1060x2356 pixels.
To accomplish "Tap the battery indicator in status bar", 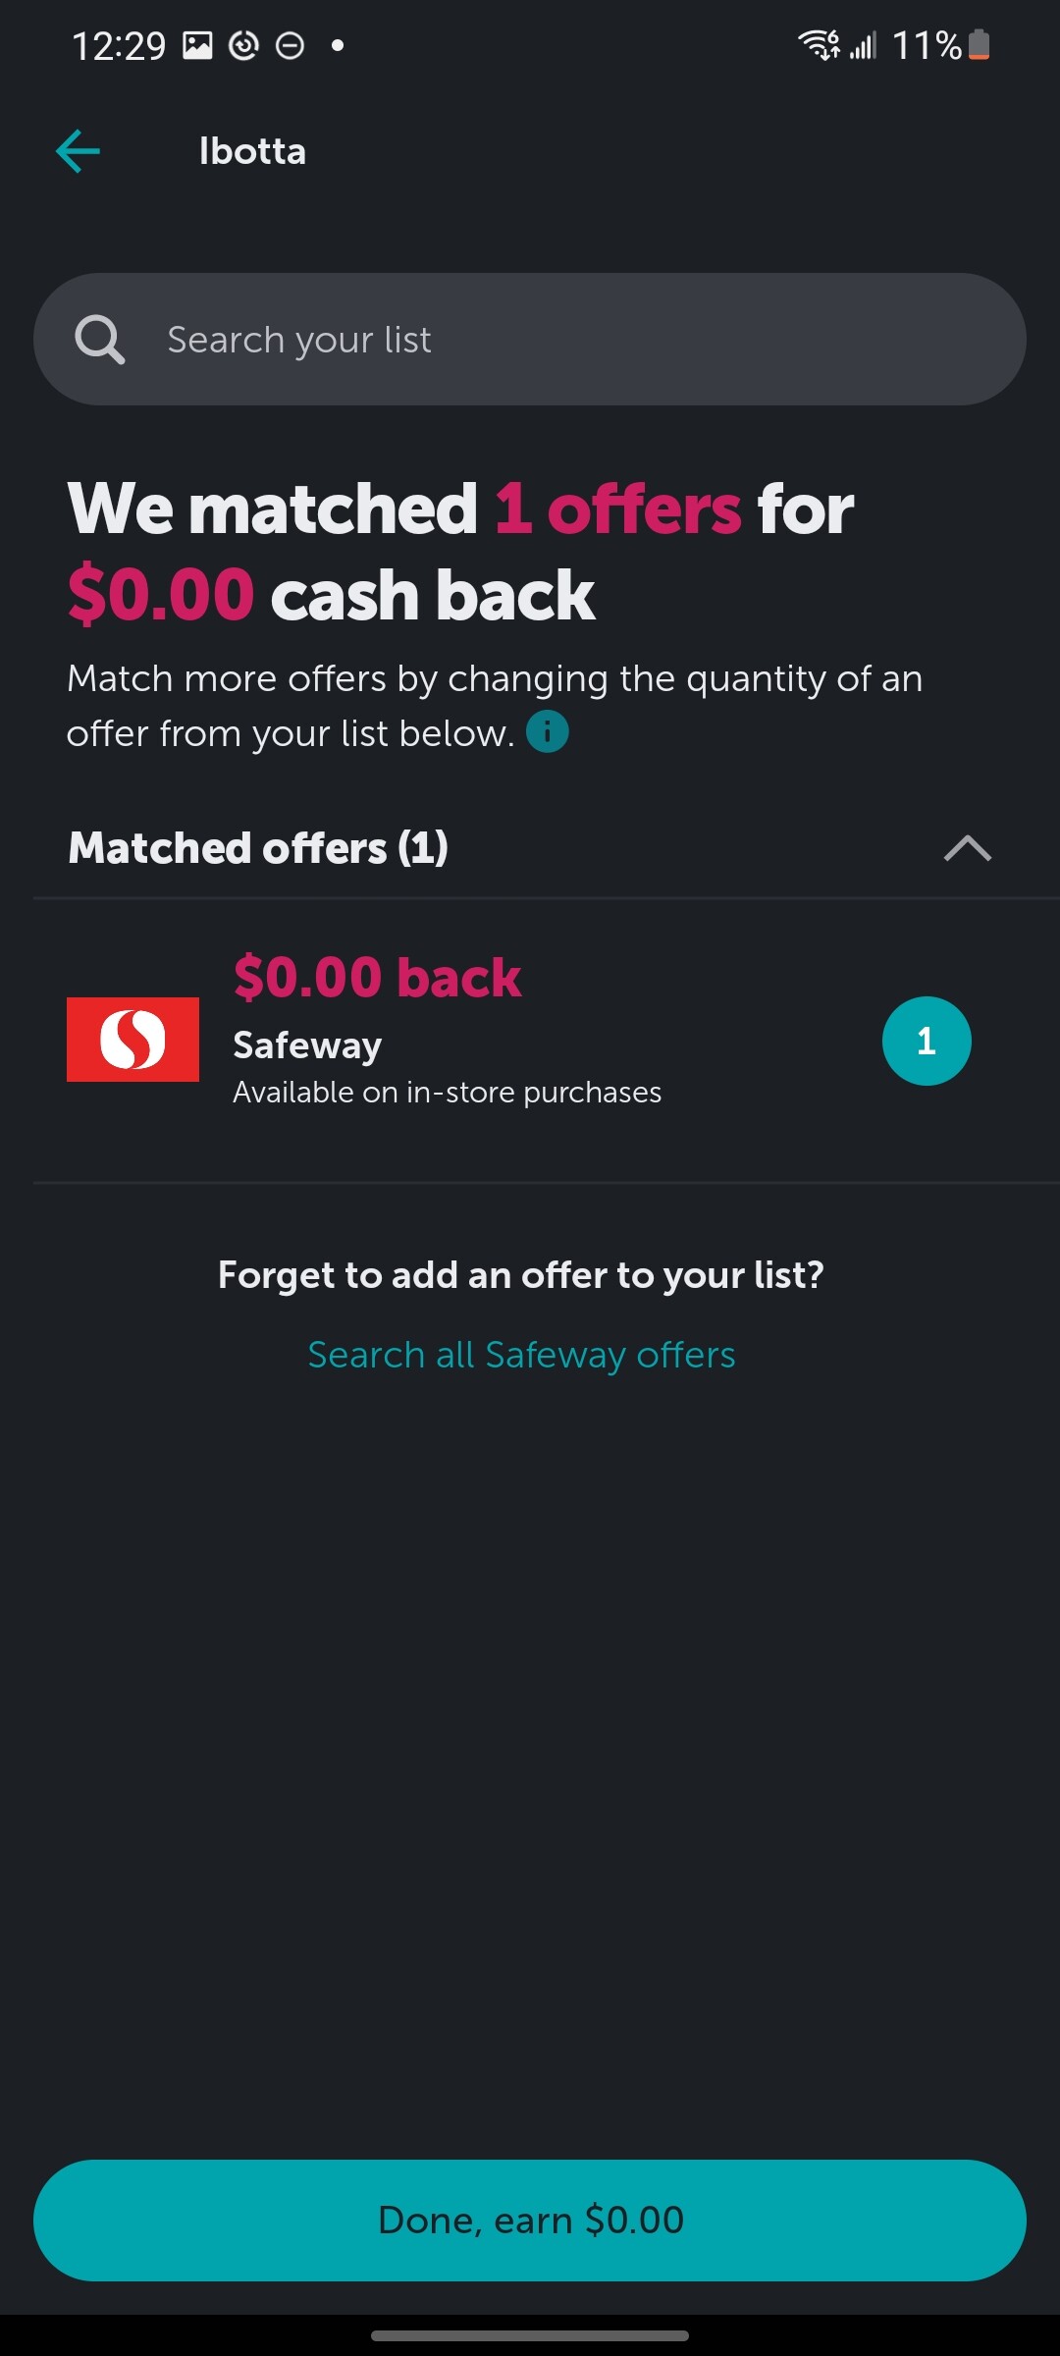I will [979, 45].
